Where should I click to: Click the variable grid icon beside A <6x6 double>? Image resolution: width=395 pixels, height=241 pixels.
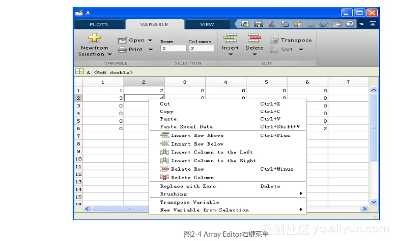tap(79, 71)
